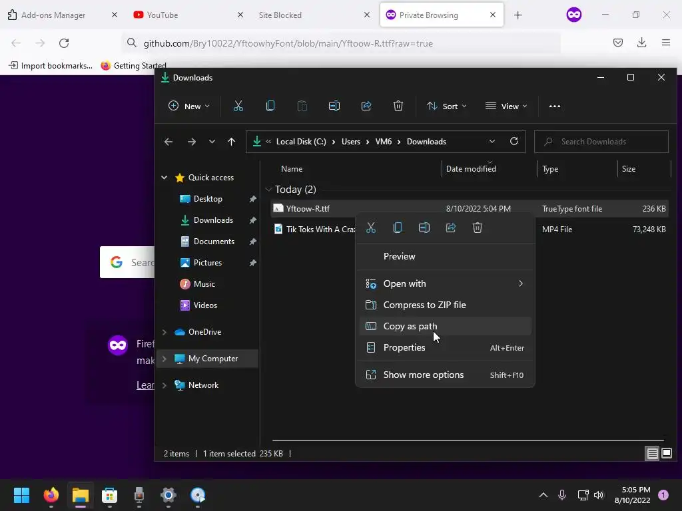The image size is (682, 511).
Task: Open Microsoft Store from taskbar
Action: (110, 495)
